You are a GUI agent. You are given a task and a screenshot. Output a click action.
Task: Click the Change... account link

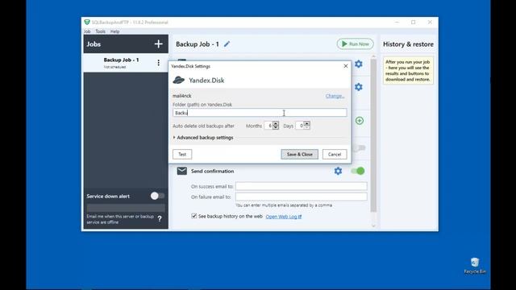[335, 96]
